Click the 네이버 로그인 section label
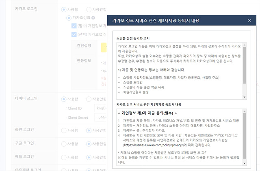The image size is (260, 171). click(26, 98)
